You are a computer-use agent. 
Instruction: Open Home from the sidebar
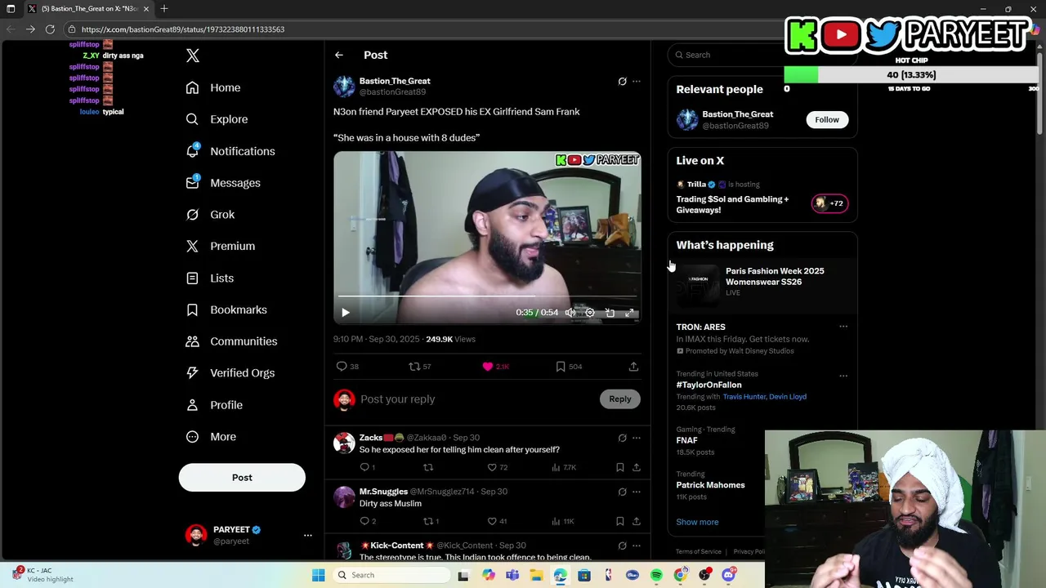coord(213,87)
